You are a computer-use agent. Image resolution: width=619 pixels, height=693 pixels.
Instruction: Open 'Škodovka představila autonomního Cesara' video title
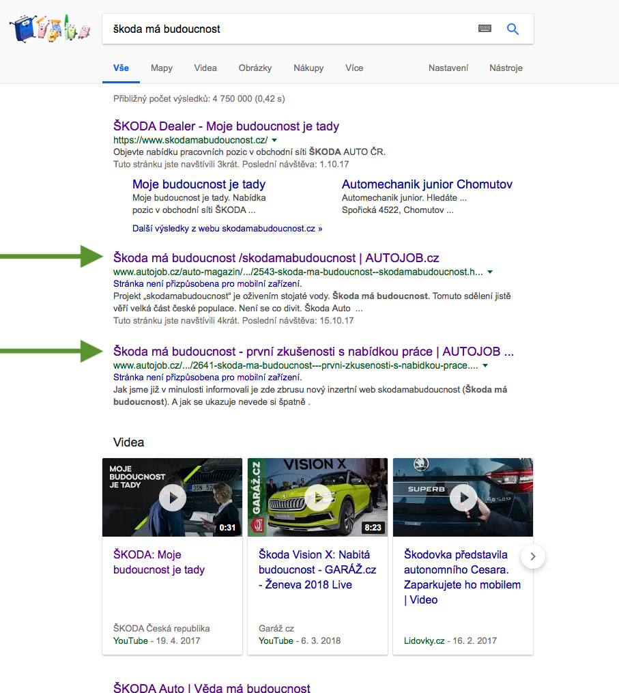tap(462, 577)
